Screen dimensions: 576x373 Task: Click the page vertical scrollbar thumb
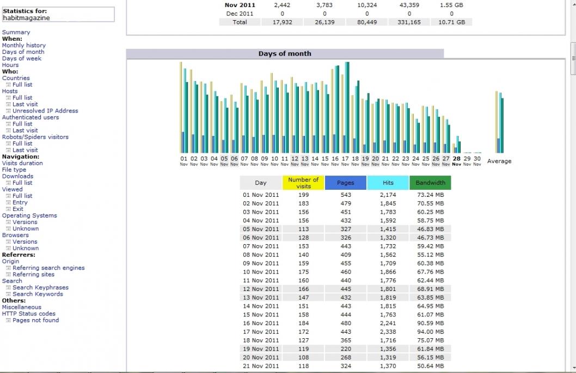(x=573, y=58)
